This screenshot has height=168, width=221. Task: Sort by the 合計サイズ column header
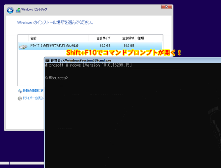[103, 38]
